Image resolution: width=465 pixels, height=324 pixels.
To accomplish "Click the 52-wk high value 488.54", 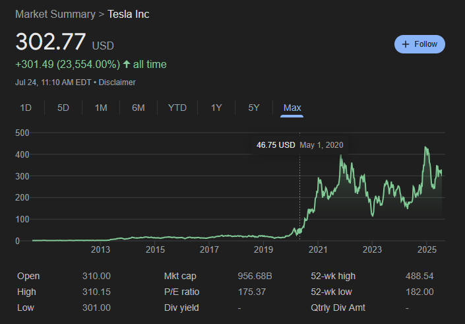I will (x=419, y=276).
